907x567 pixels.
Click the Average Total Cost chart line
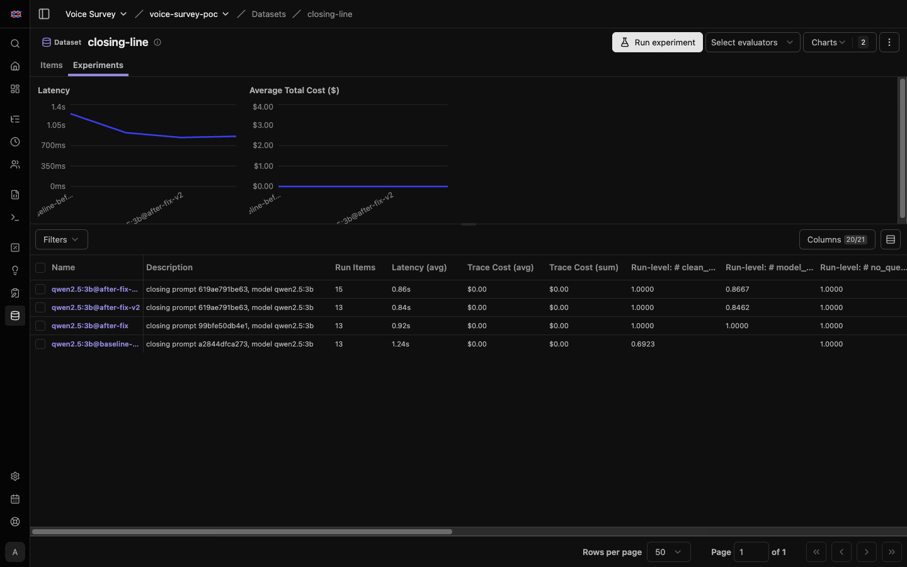click(363, 186)
